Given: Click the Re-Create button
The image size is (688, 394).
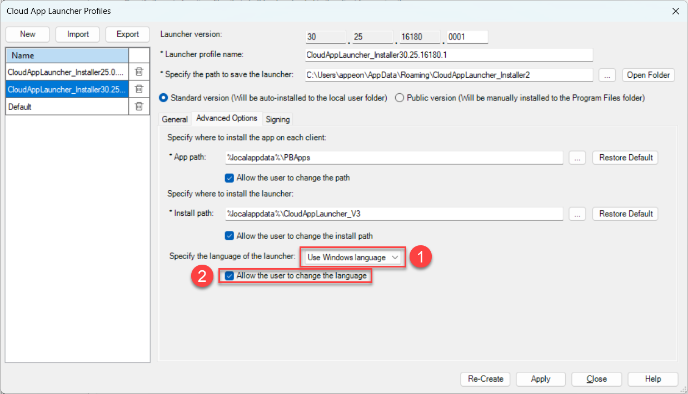Looking at the screenshot, I should (x=486, y=379).
